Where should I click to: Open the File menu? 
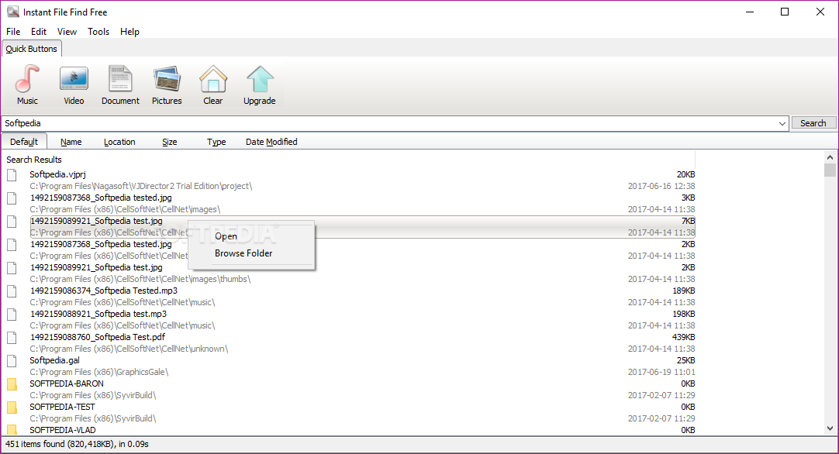tap(13, 32)
